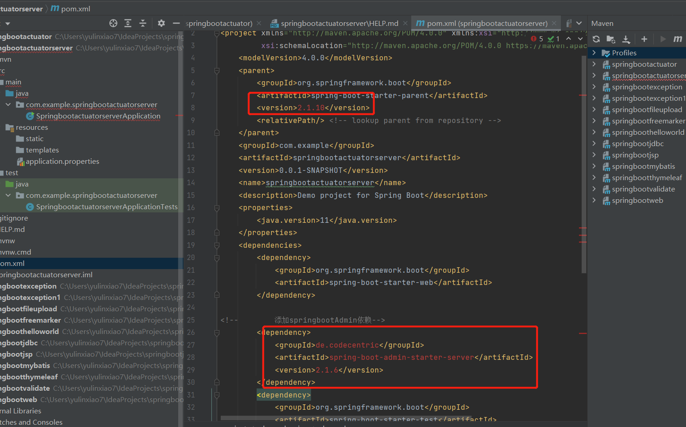
Task: Open SpringbootactuatorserverApplicationTests class
Action: pyautogui.click(x=107, y=206)
